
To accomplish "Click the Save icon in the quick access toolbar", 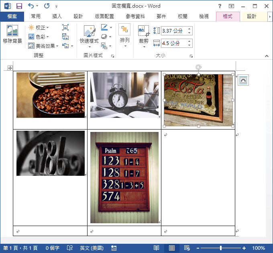I will click(x=19, y=6).
